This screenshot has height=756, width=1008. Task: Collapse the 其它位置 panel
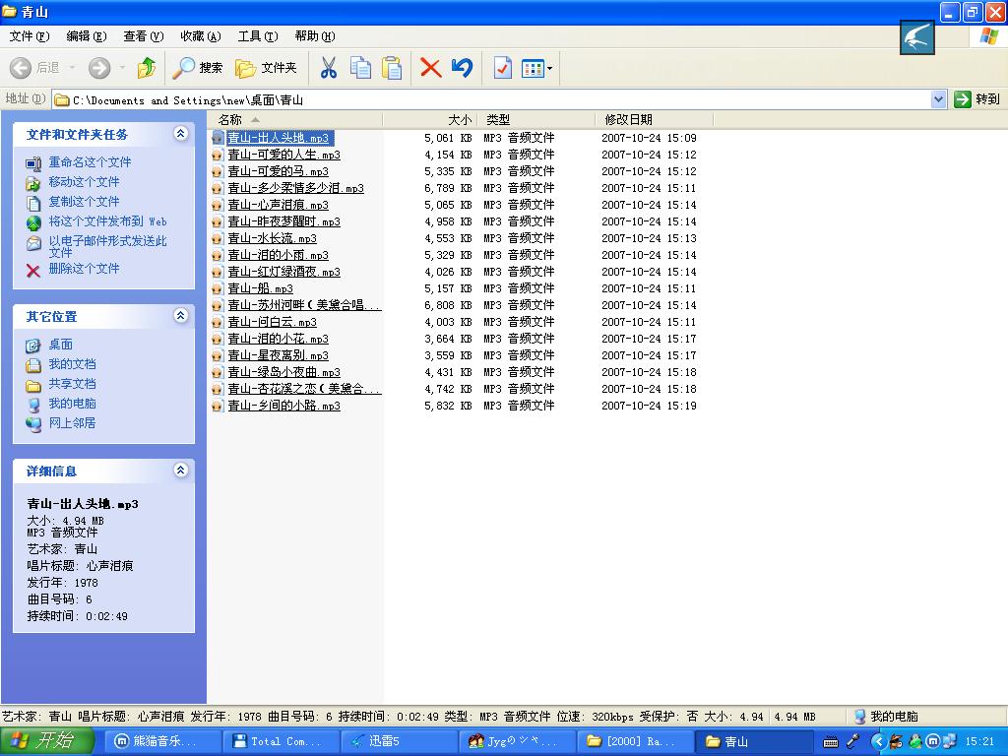181,316
